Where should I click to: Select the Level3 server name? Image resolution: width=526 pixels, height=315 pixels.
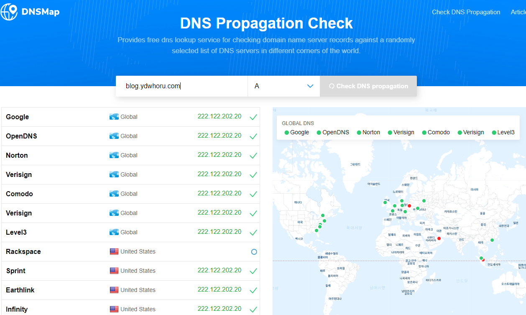click(16, 232)
